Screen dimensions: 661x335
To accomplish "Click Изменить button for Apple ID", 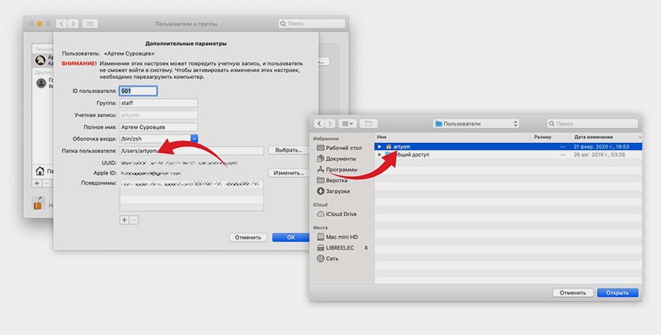I will 289,173.
